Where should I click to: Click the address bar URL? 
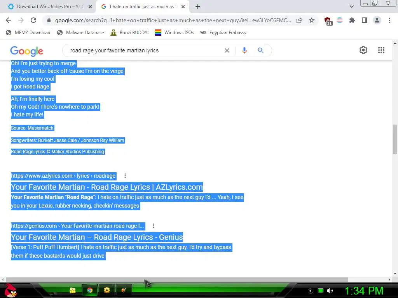[173, 20]
